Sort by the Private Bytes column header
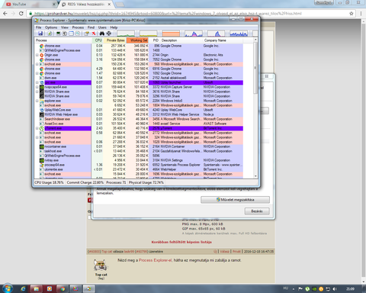Screen dimensions: 366x293 [115, 40]
